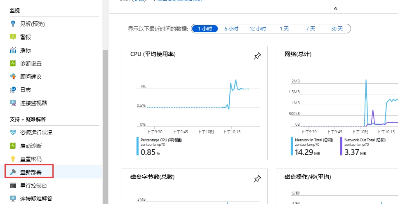398x204 pixels.
Task: Select the 30 天 time range
Action: click(337, 29)
